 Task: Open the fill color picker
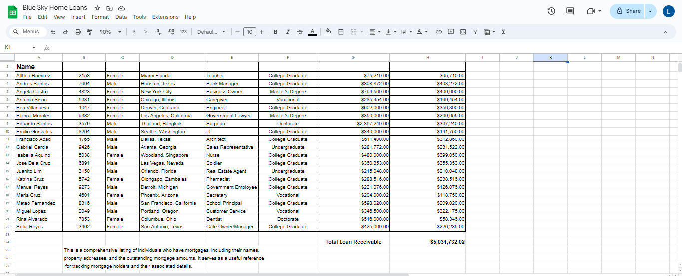tap(328, 32)
